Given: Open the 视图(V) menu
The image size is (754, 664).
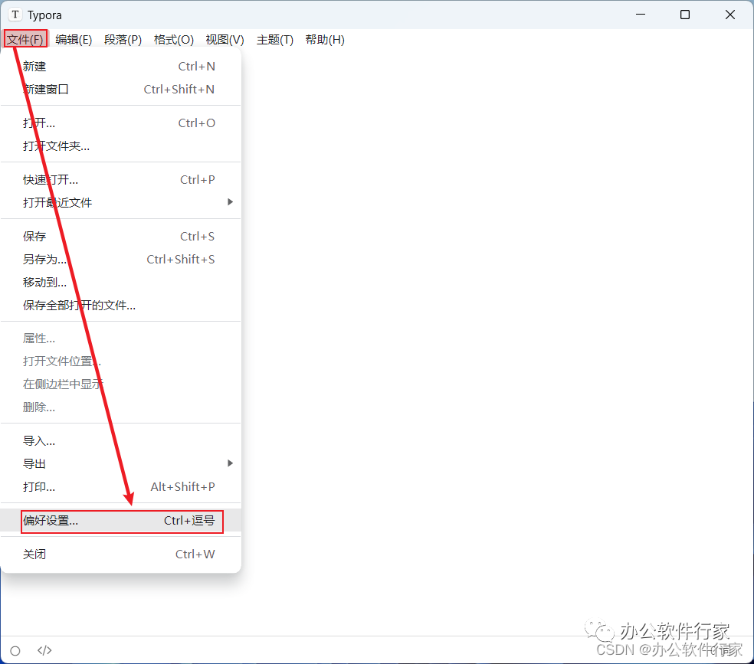Looking at the screenshot, I should pos(225,39).
